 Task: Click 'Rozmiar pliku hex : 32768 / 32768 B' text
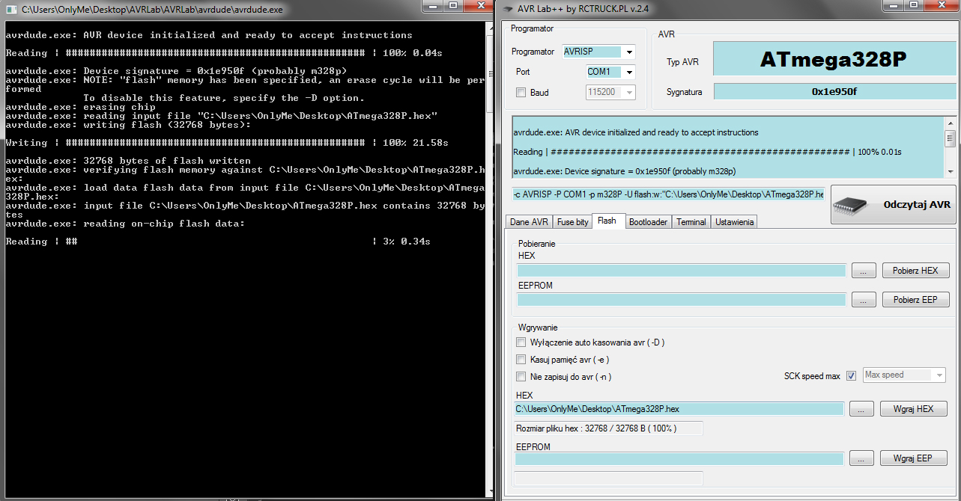point(597,428)
